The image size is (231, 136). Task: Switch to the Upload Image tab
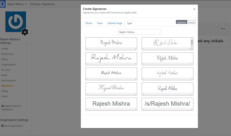[x=115, y=23]
